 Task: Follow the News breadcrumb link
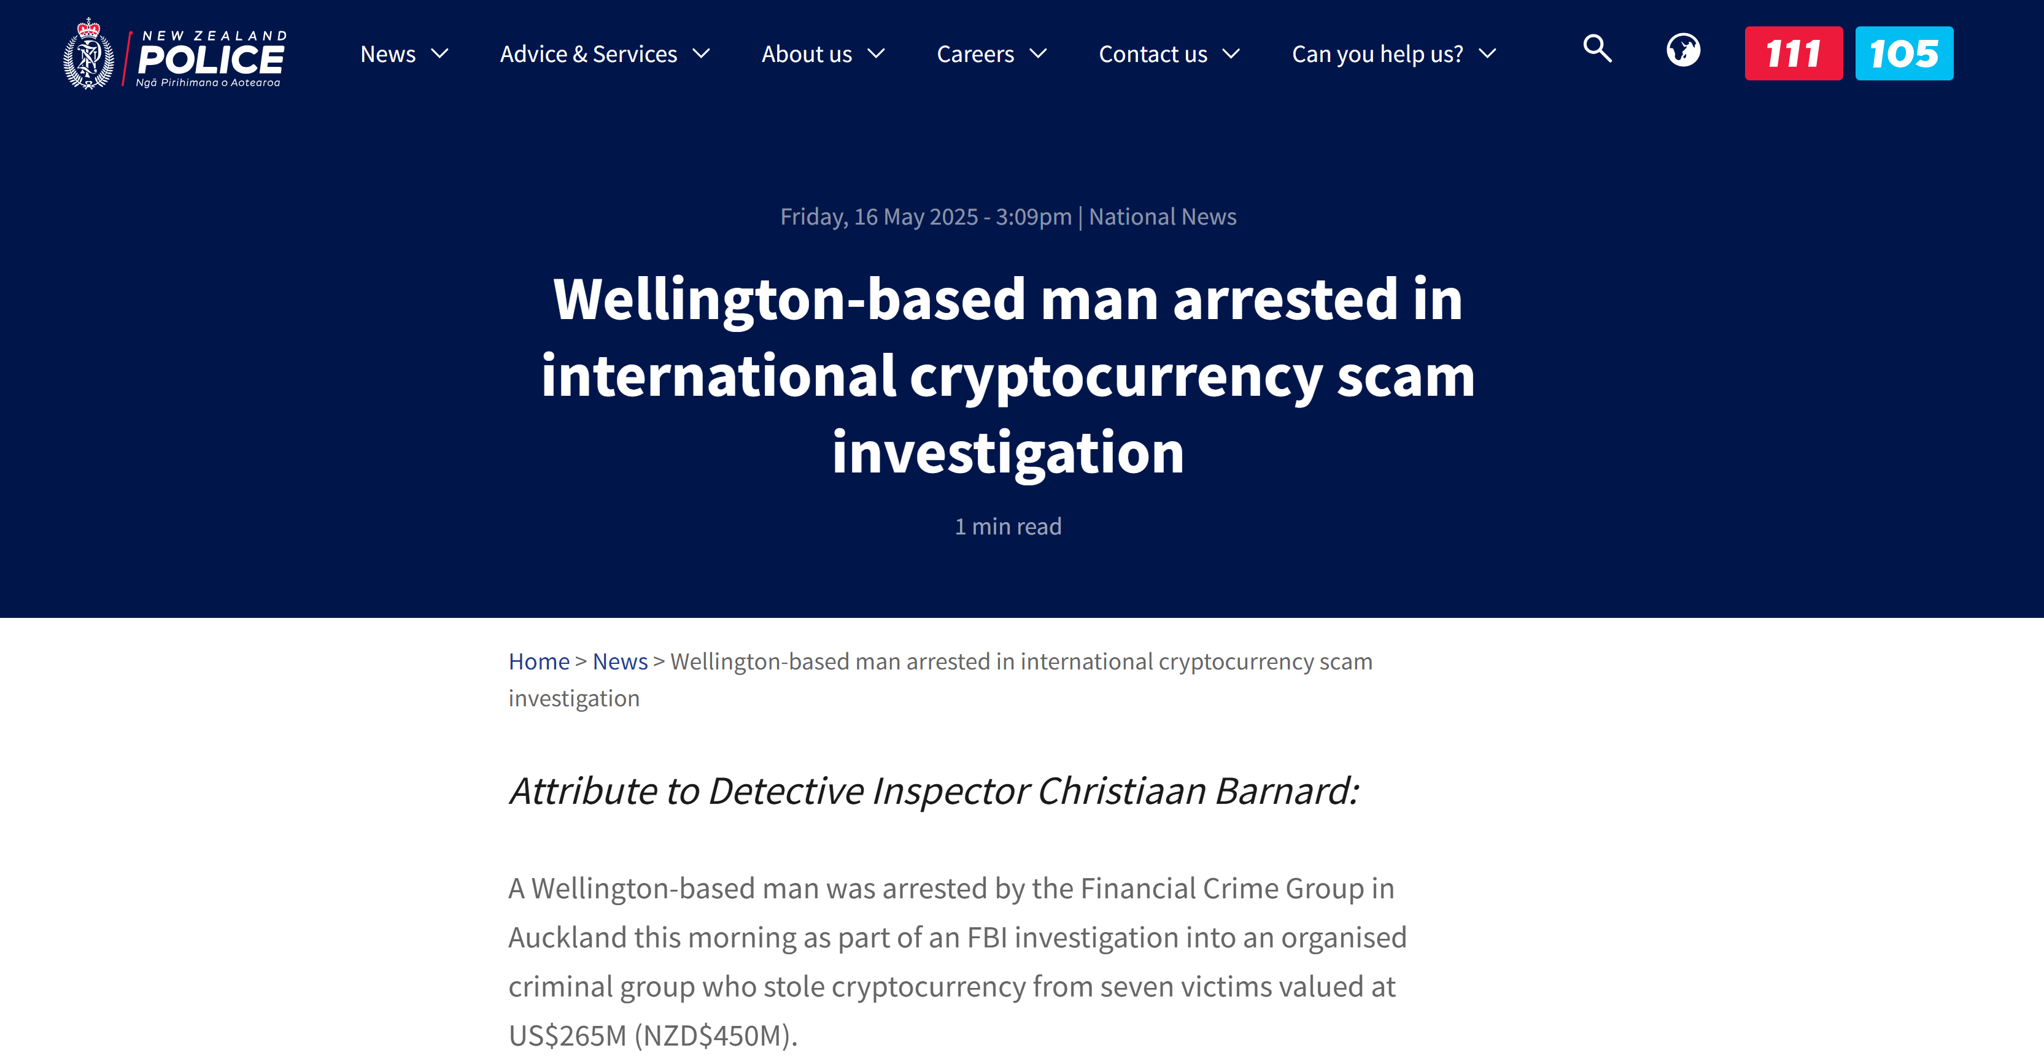click(621, 661)
